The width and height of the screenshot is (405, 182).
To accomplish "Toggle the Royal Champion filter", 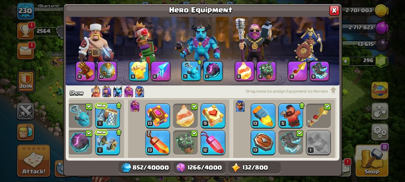I will click(139, 92).
